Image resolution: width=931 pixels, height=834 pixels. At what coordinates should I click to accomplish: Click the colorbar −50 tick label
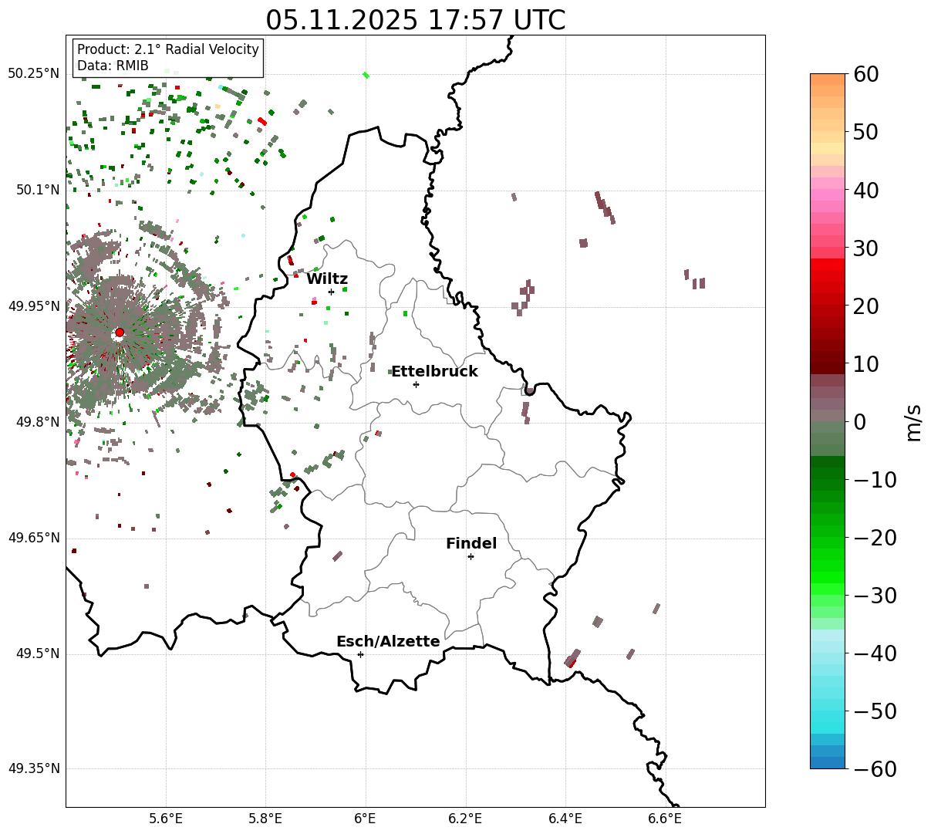click(x=875, y=711)
